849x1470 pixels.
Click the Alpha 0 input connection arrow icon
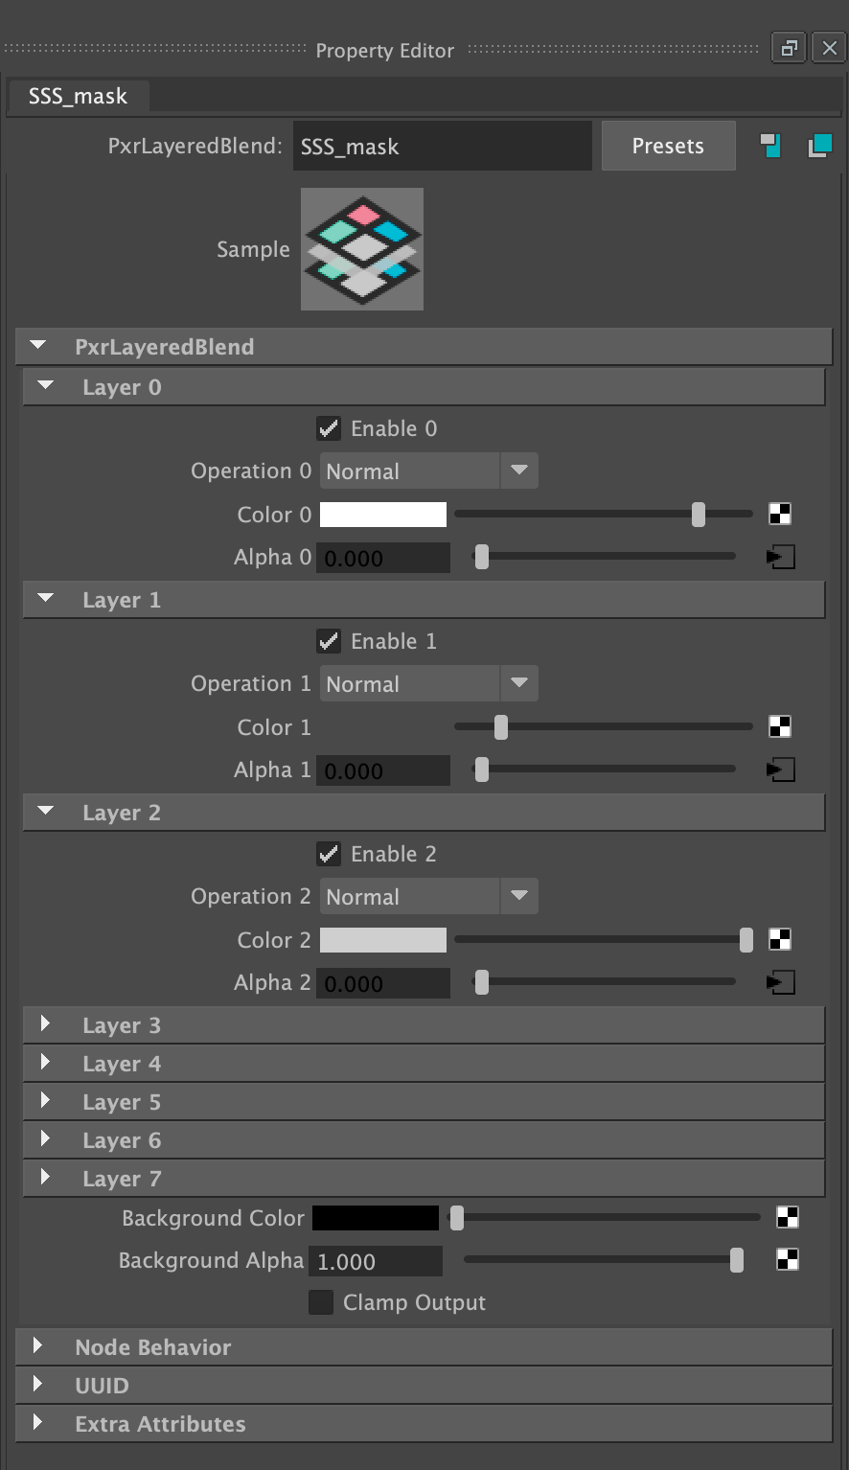(782, 557)
